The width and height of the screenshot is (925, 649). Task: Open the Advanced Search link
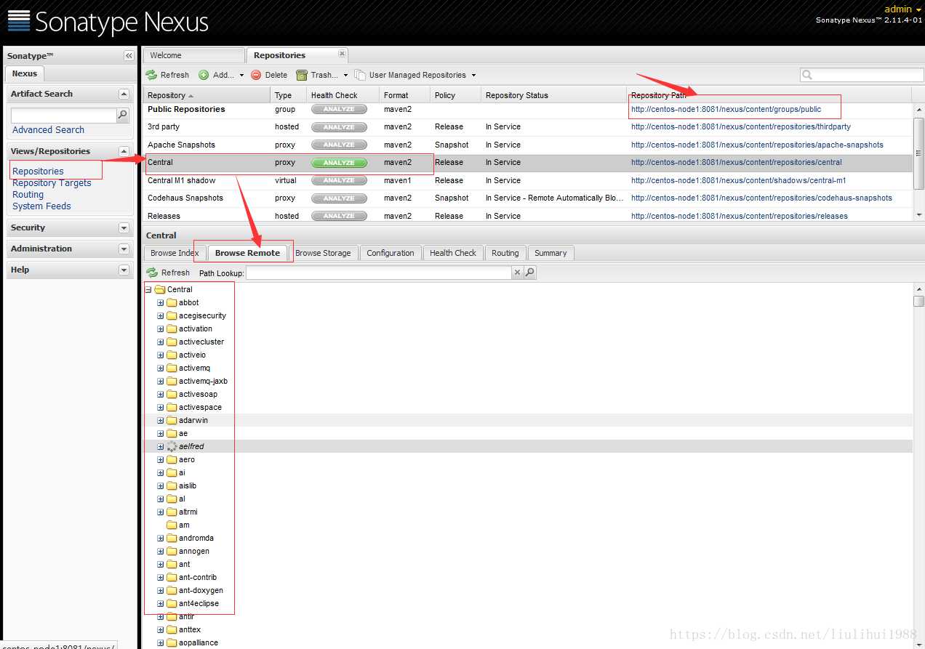48,130
